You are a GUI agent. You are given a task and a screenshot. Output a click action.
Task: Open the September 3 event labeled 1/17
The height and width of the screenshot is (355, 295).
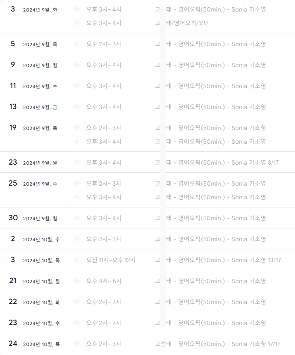pos(182,23)
